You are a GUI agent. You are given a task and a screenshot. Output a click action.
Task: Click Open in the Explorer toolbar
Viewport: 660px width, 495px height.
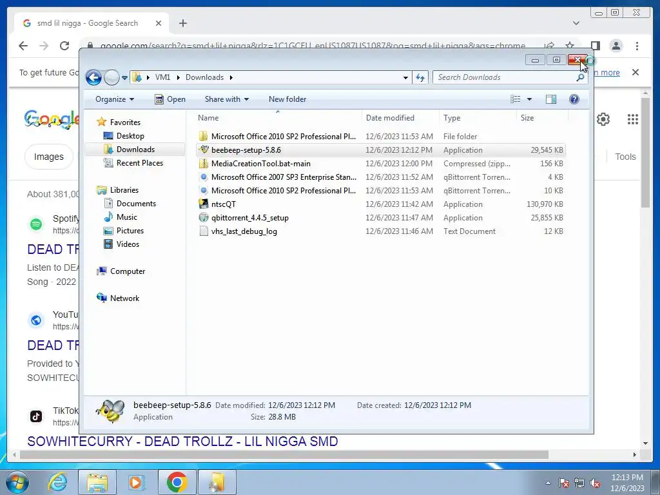(x=170, y=99)
